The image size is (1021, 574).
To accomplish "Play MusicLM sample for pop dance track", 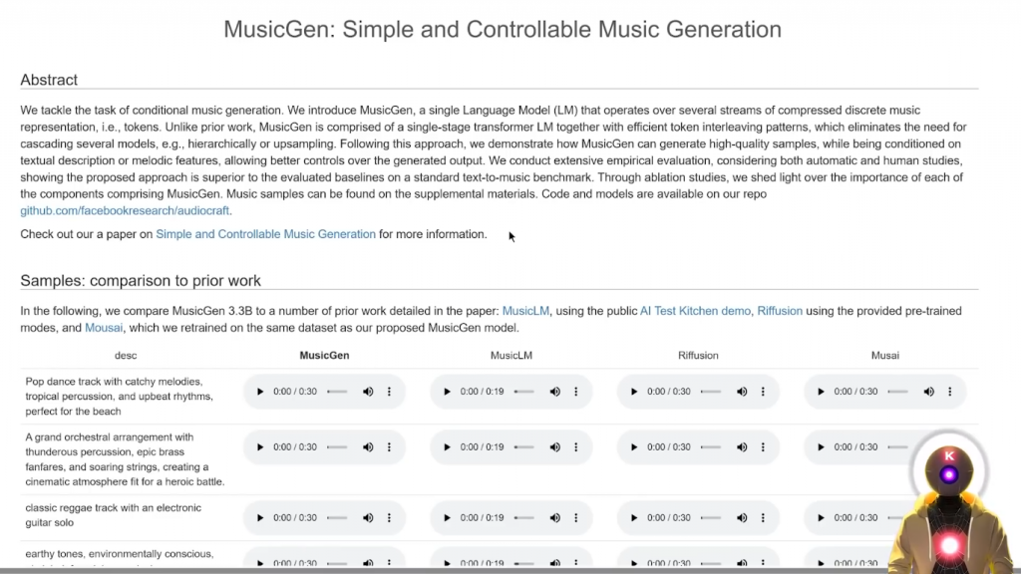I will (x=447, y=392).
